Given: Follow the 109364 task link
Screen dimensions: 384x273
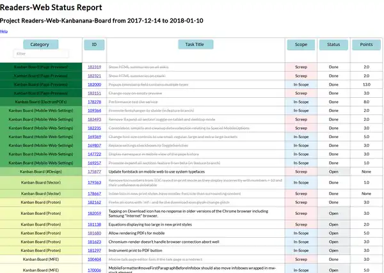Looking at the screenshot, I should click(94, 111).
